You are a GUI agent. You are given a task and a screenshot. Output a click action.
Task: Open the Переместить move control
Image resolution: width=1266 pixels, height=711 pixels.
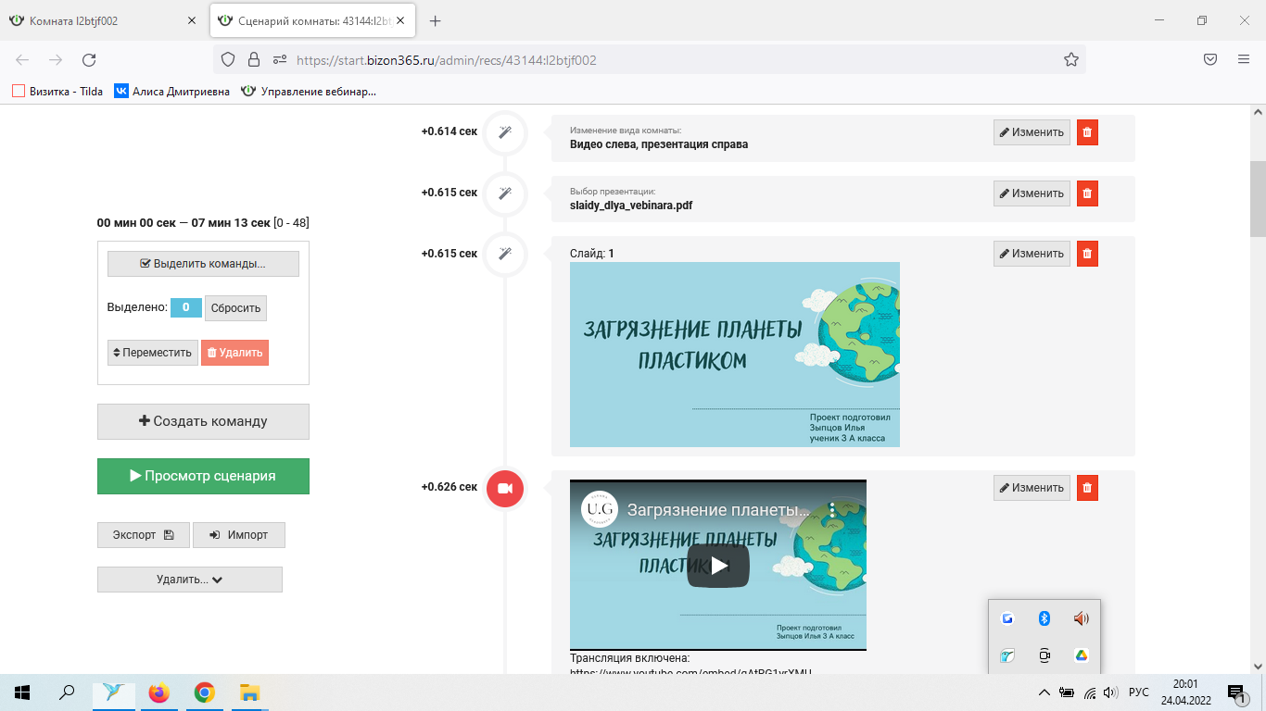pos(152,353)
